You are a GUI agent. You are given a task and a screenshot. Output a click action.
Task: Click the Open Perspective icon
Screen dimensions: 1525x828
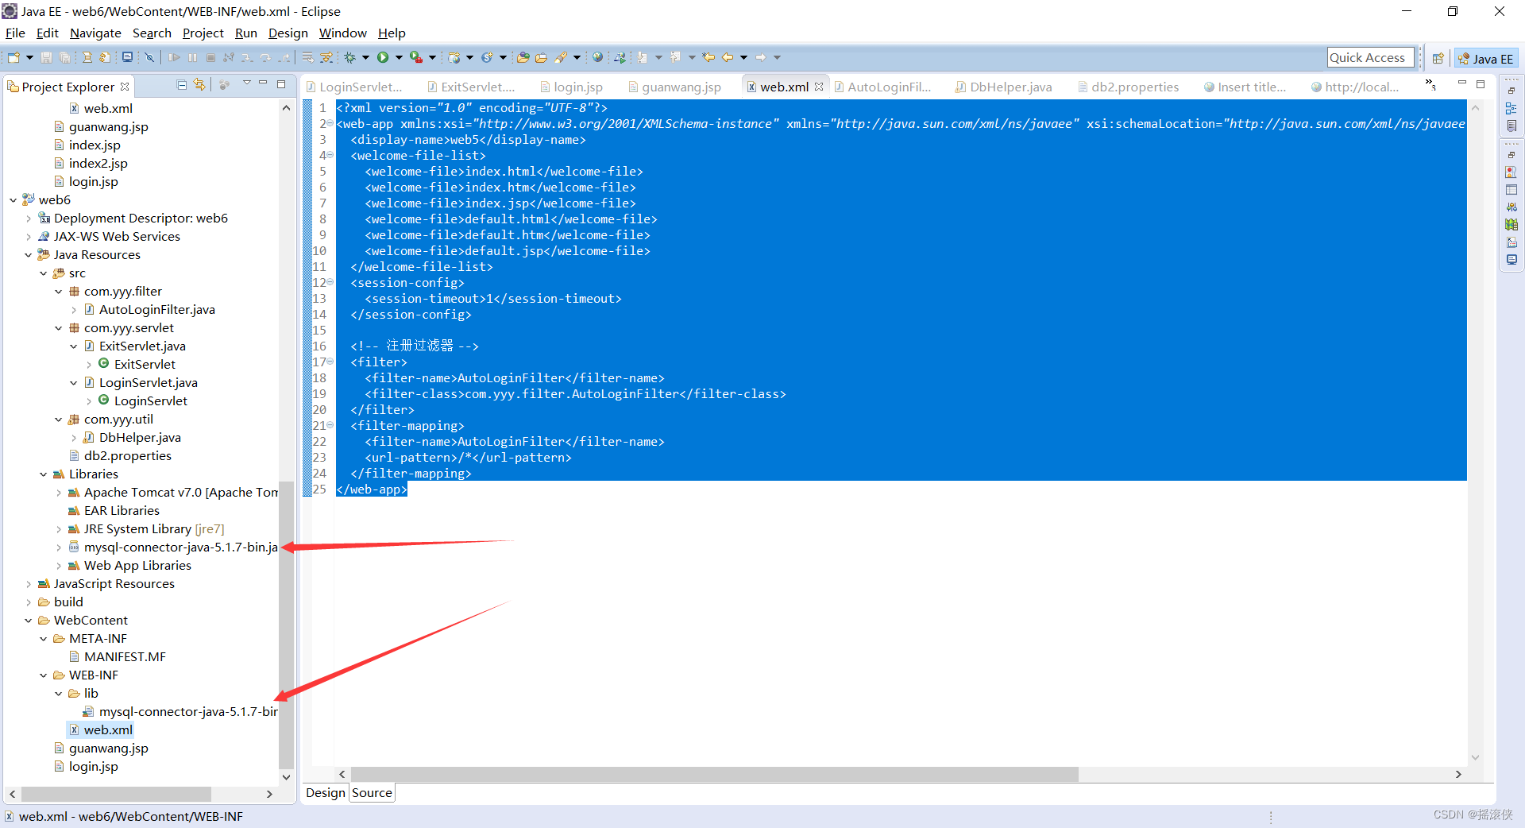1438,58
